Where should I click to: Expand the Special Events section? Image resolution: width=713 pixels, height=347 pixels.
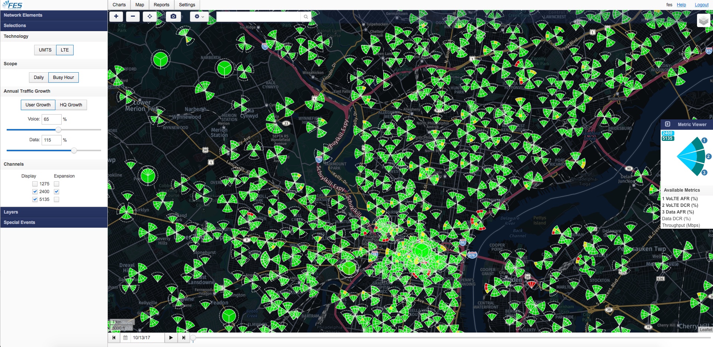point(54,222)
